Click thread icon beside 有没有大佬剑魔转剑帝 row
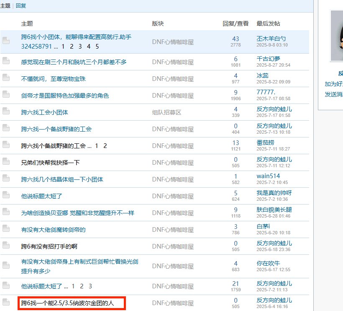 [x=6, y=228]
